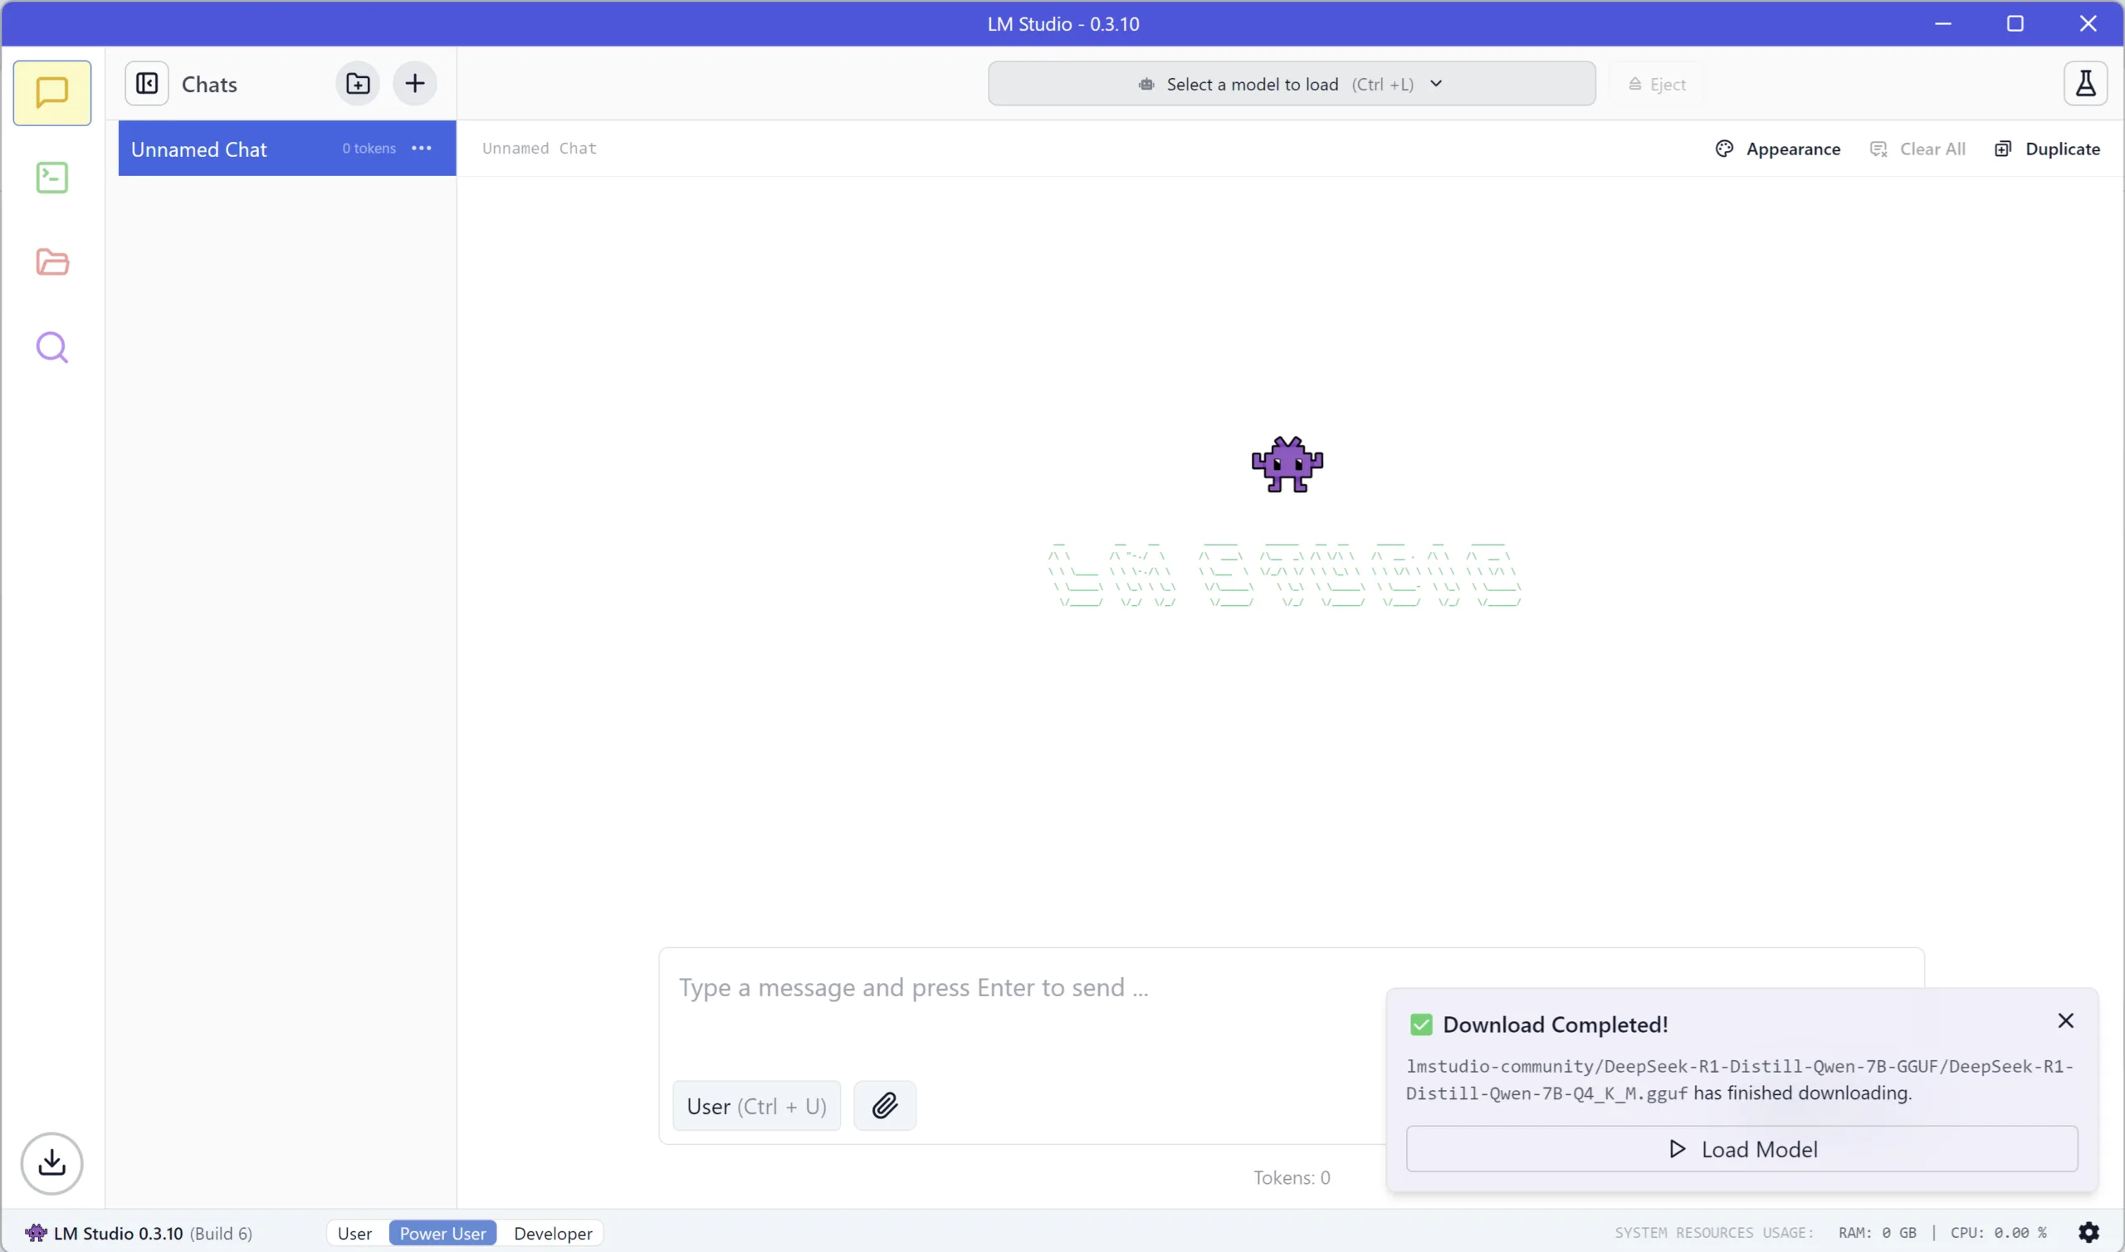Duplicate the current chat
The image size is (2125, 1252).
pos(2048,149)
